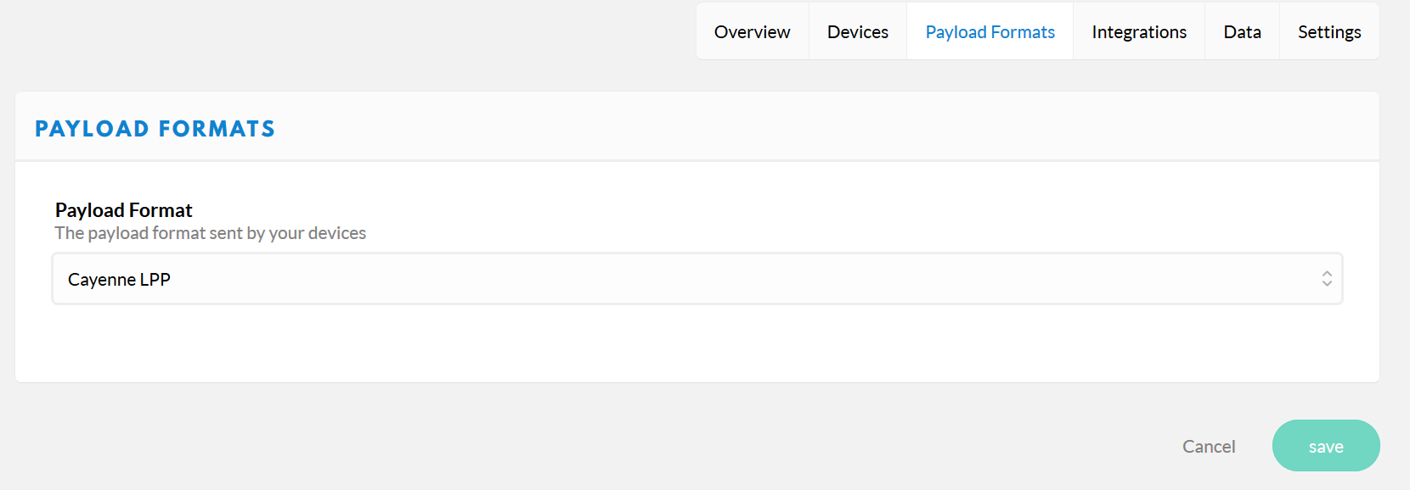Go to the Integrations tab
Screen dimensions: 1410x490
(x=1139, y=32)
